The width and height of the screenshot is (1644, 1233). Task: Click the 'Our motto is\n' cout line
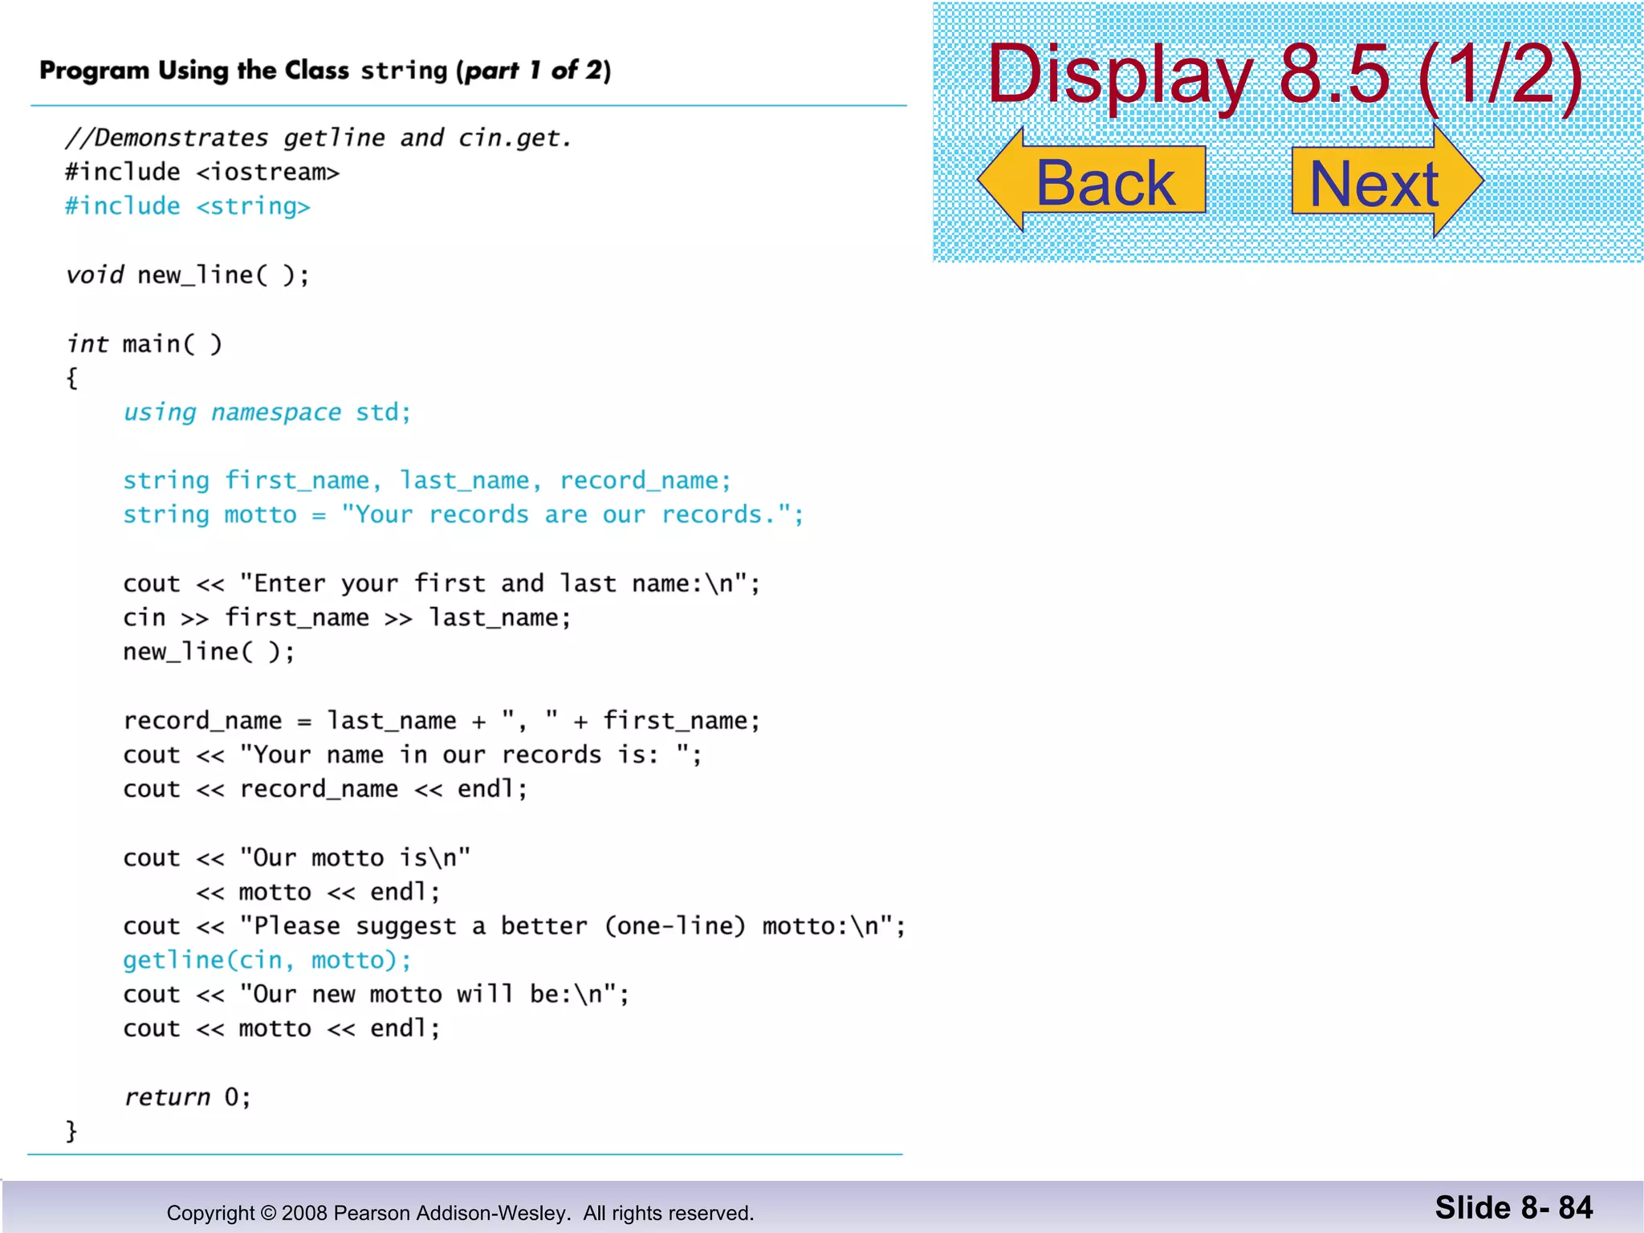click(297, 858)
